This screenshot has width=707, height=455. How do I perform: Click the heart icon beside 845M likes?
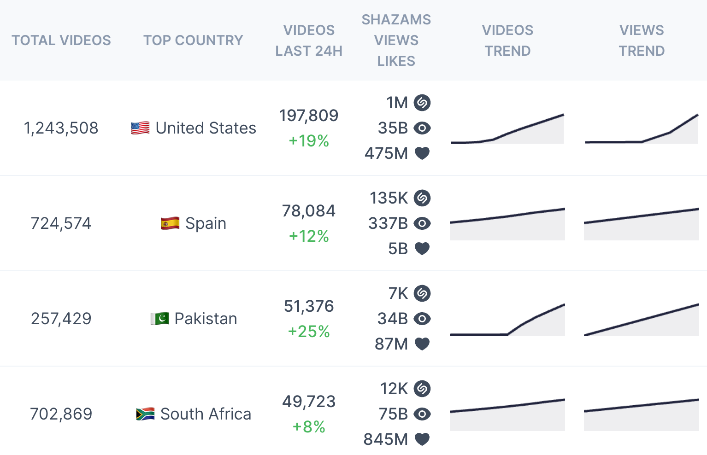[422, 439]
